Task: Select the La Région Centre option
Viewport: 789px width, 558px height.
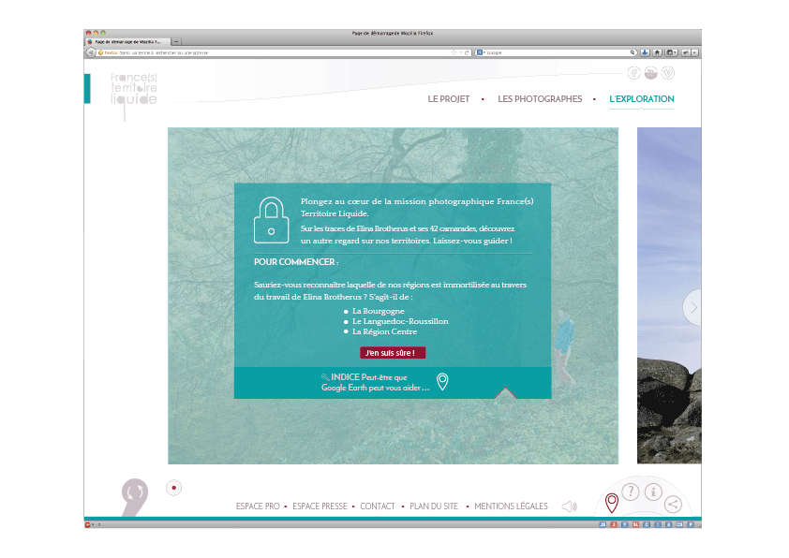Action: pyautogui.click(x=384, y=331)
